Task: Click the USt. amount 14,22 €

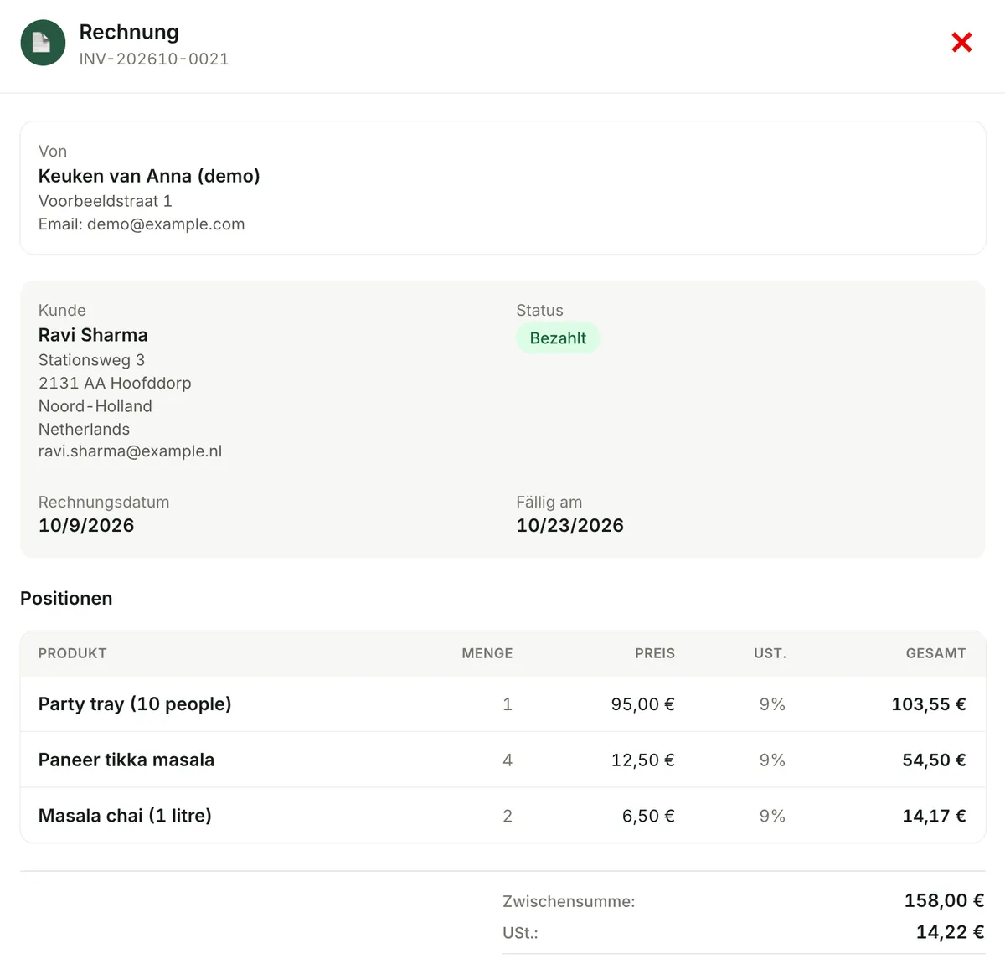Action: (x=950, y=932)
